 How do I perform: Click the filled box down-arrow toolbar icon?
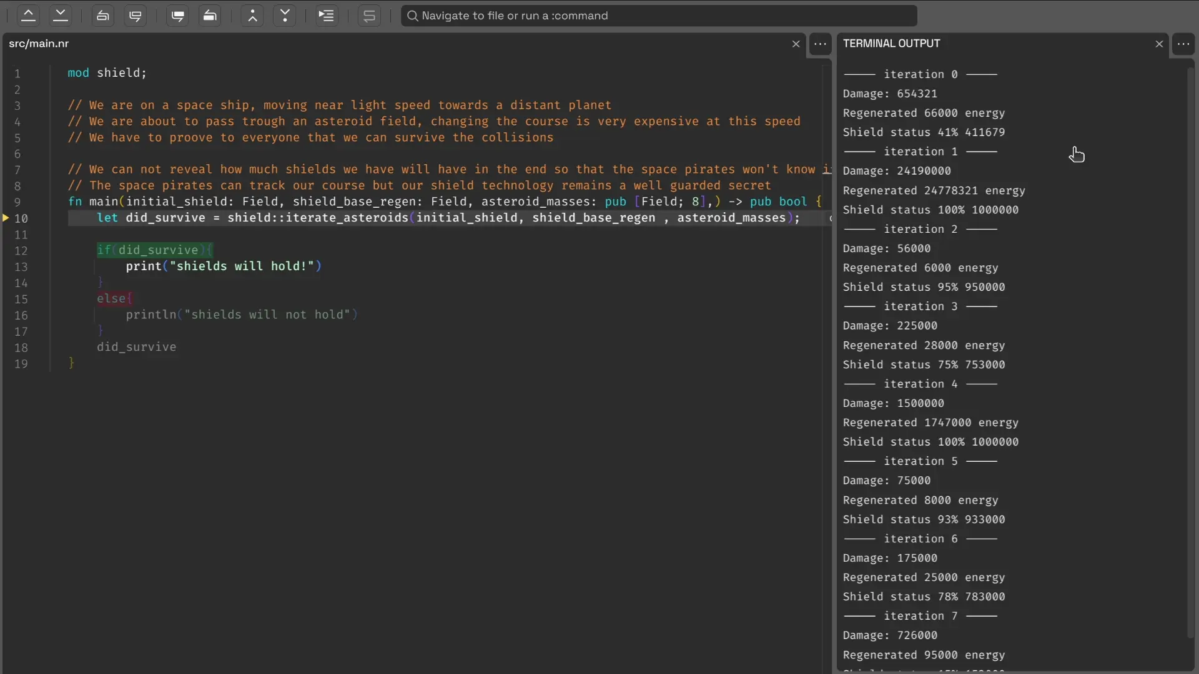click(178, 16)
